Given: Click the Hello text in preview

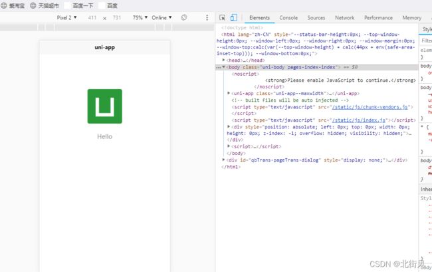Looking at the screenshot, I should coord(105,136).
